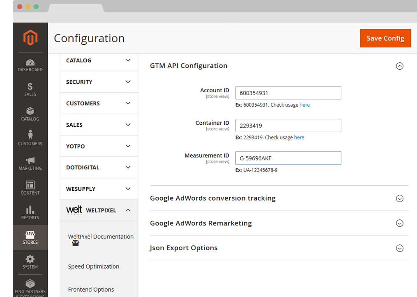The height and width of the screenshot is (297, 417).
Task: Open the Reports bar chart icon
Action: [x=30, y=210]
